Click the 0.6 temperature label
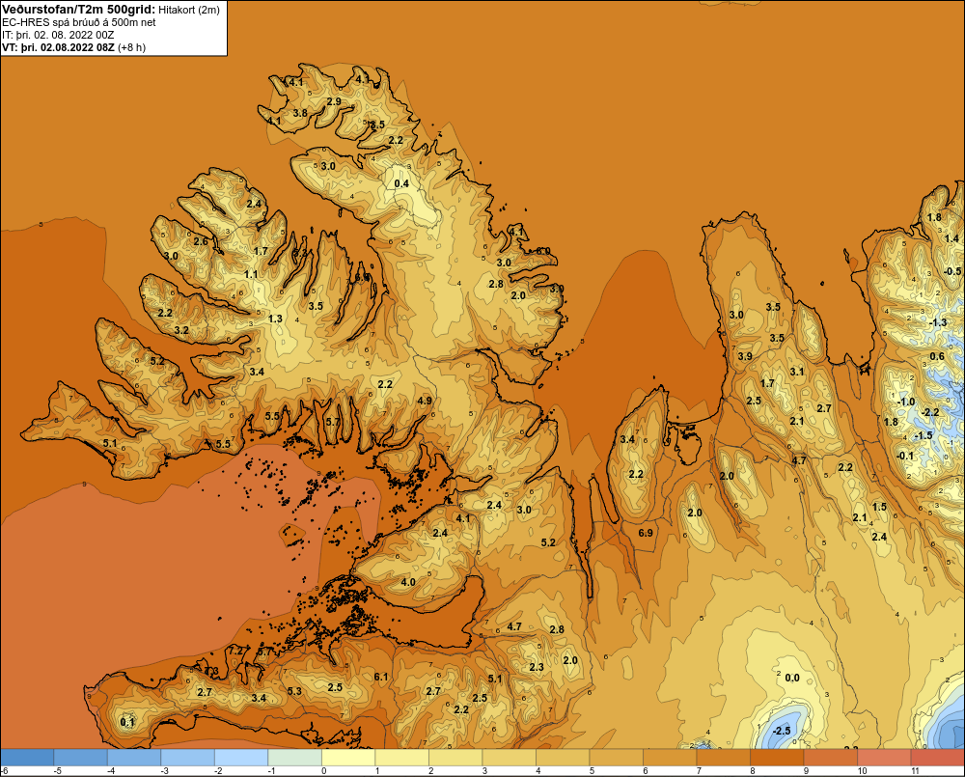 937,356
